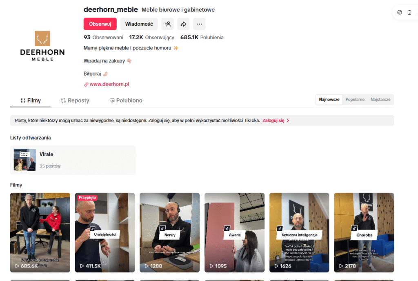Open the share arrow icon

coord(183,24)
